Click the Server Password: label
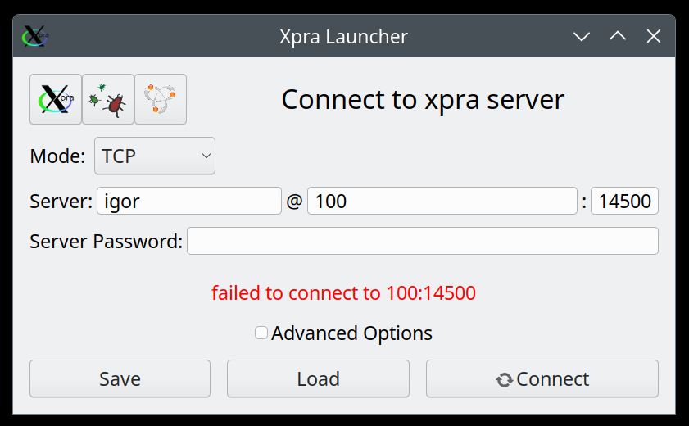This screenshot has width=689, height=426. pyautogui.click(x=106, y=242)
